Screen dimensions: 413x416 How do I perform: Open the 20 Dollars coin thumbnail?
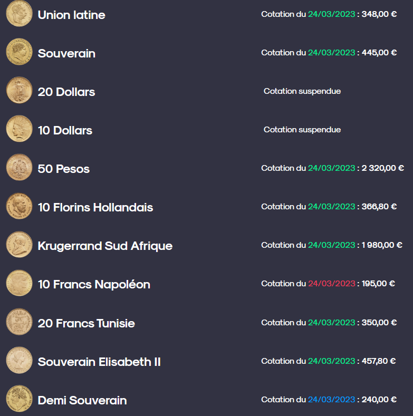tap(19, 90)
